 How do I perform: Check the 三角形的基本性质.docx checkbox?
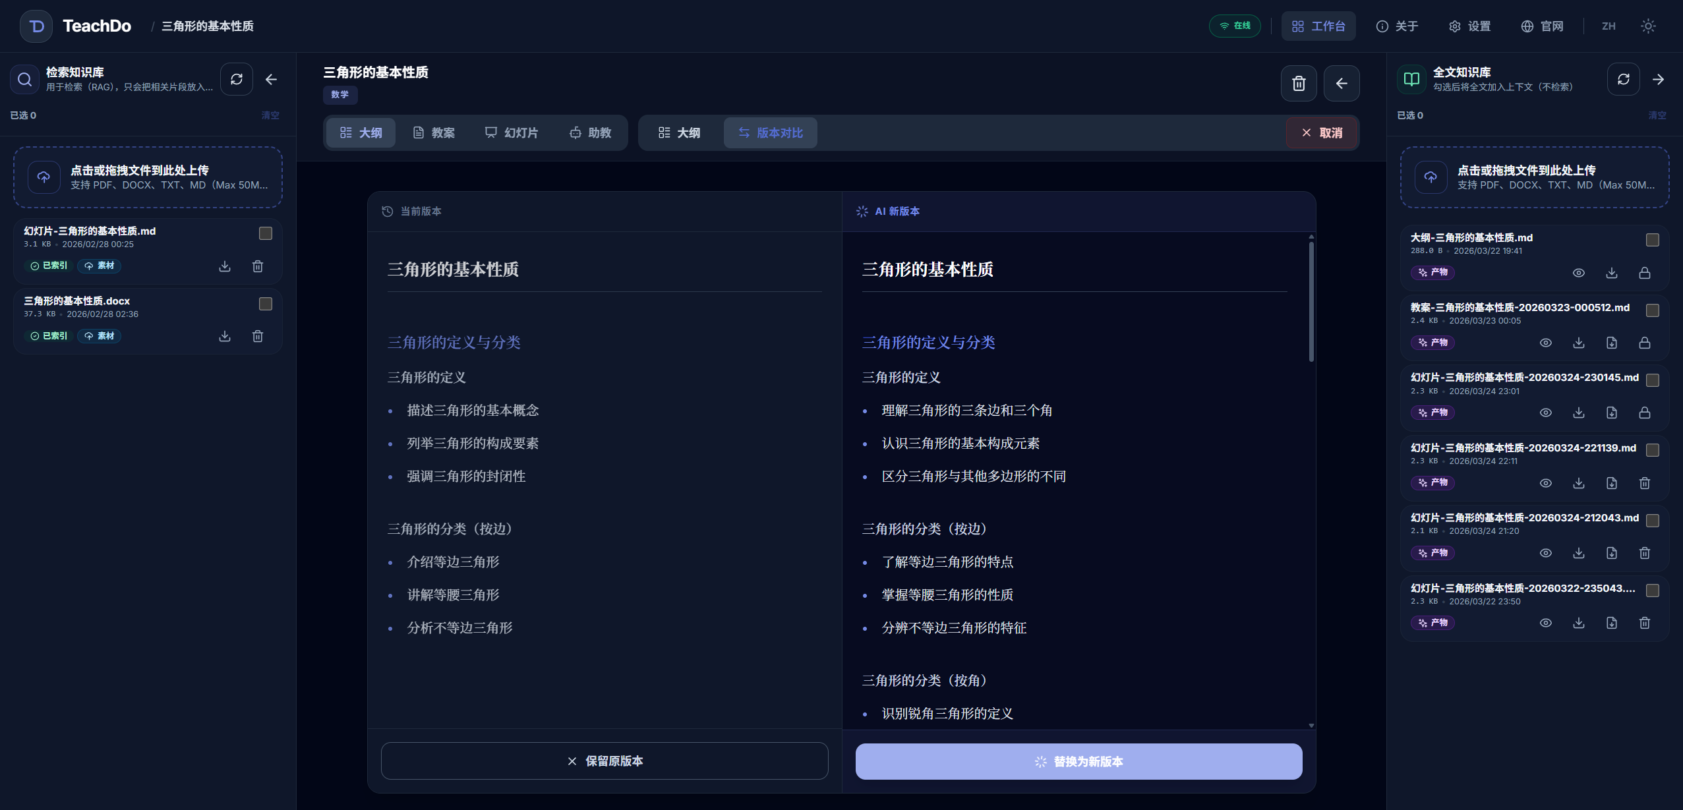266,303
